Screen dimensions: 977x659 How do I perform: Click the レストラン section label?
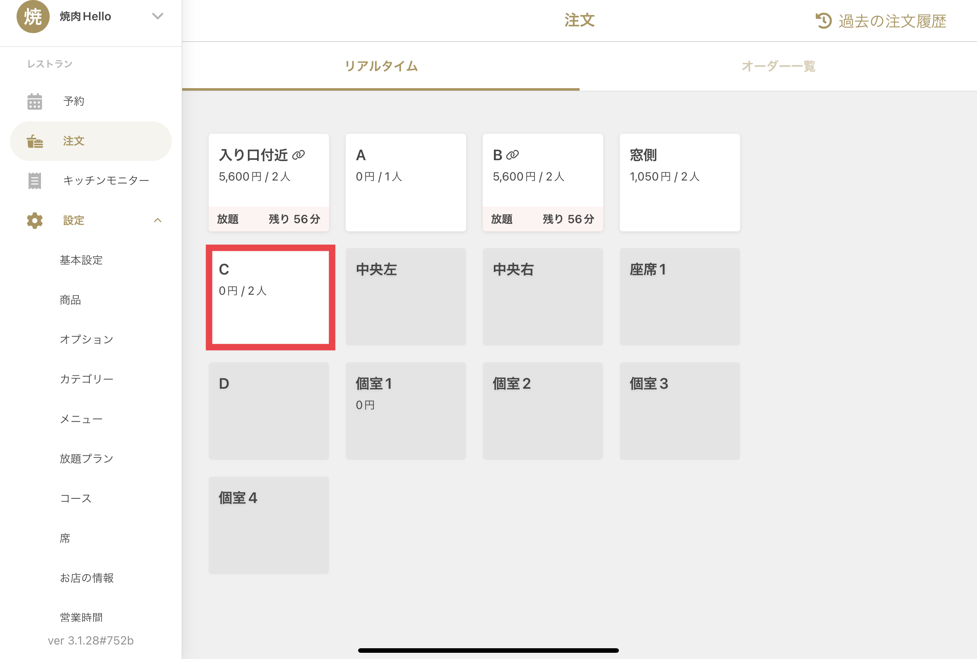click(x=50, y=64)
